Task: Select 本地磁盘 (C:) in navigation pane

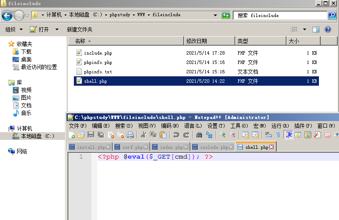Action: 33,136
